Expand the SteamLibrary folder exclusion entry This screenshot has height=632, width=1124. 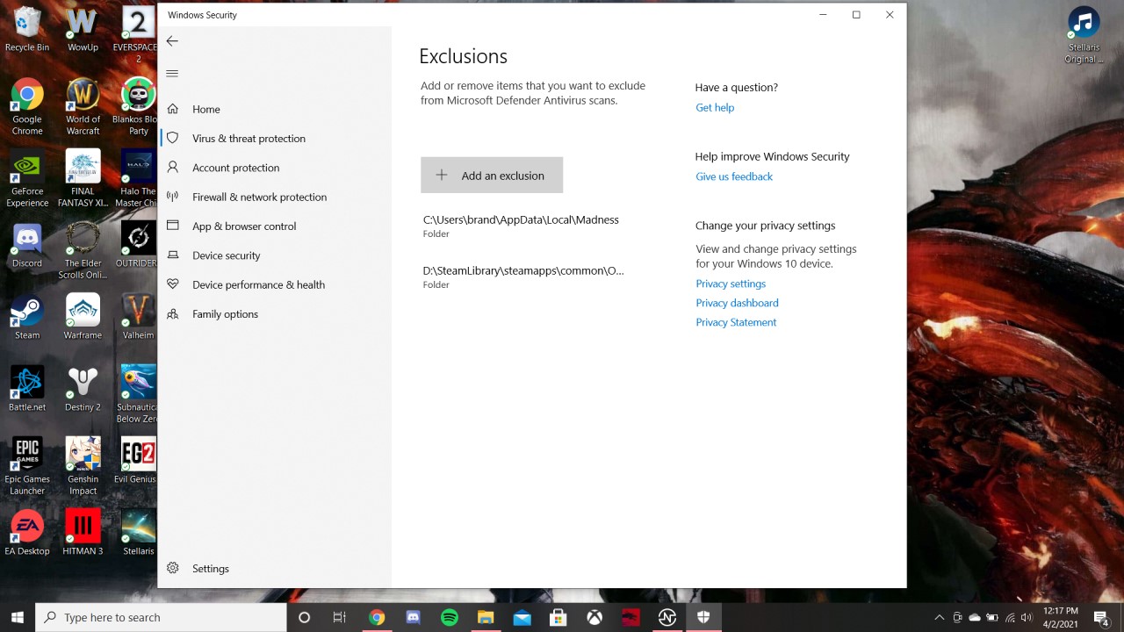point(523,276)
